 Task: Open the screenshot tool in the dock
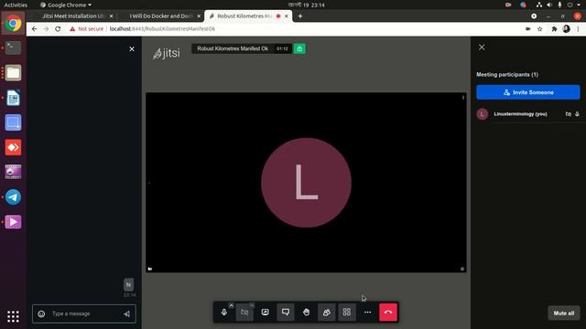13,122
